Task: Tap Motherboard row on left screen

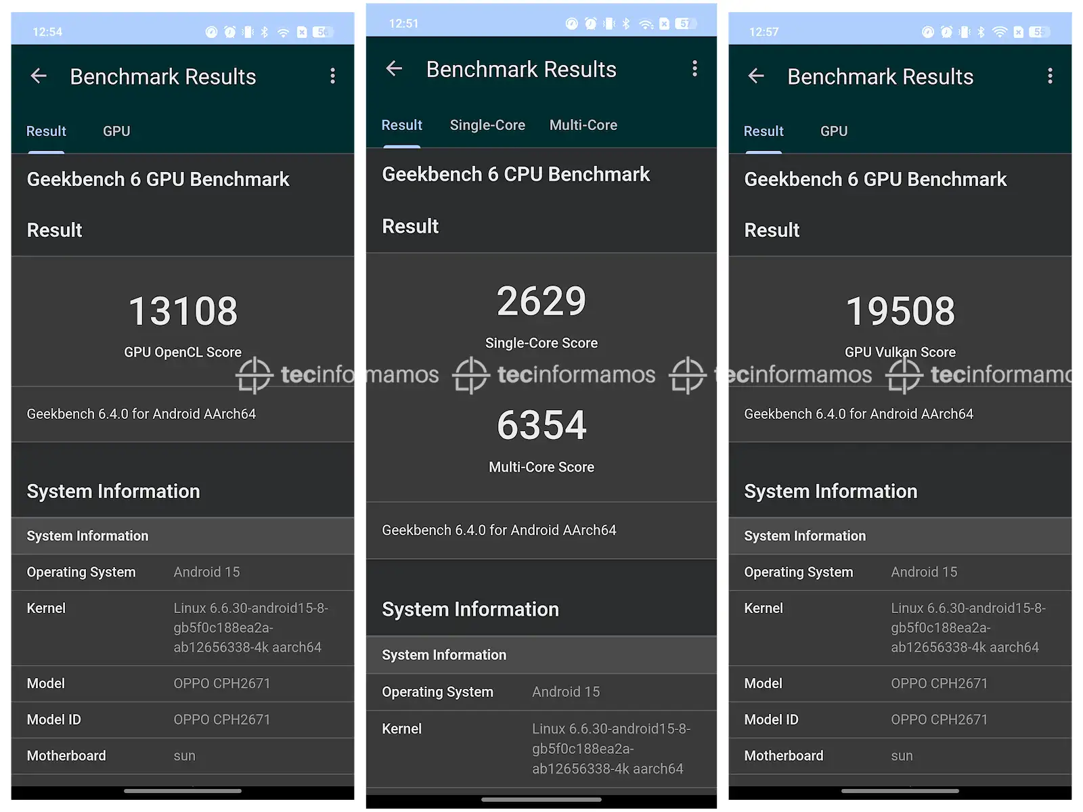Action: click(183, 756)
